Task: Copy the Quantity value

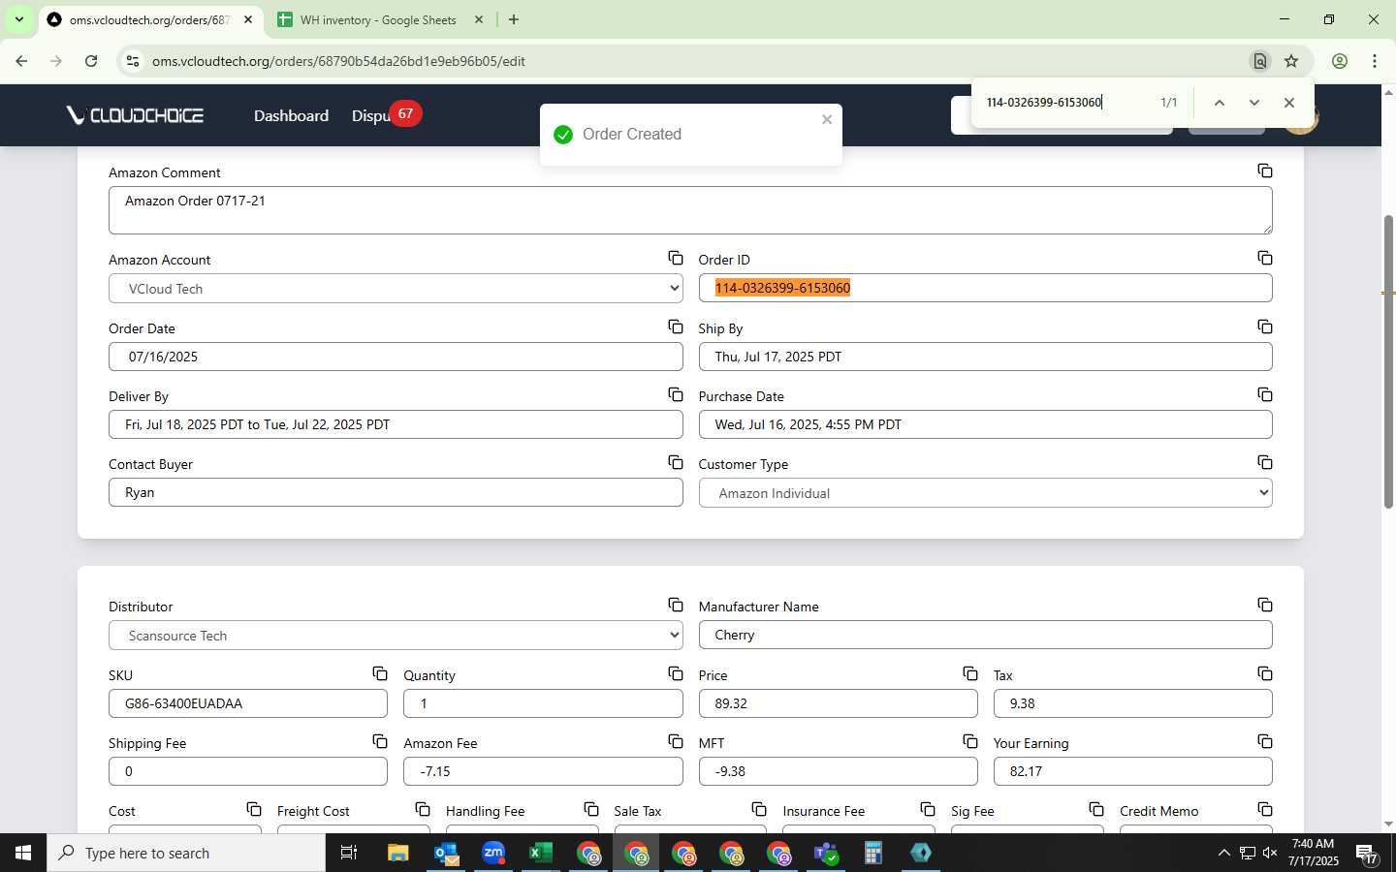Action: tap(676, 673)
